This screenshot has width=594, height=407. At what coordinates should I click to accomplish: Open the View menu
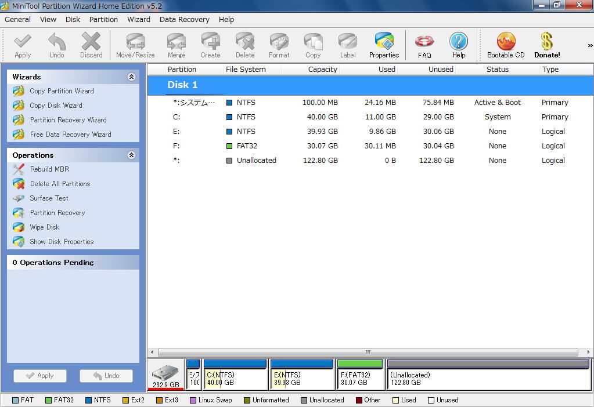48,20
